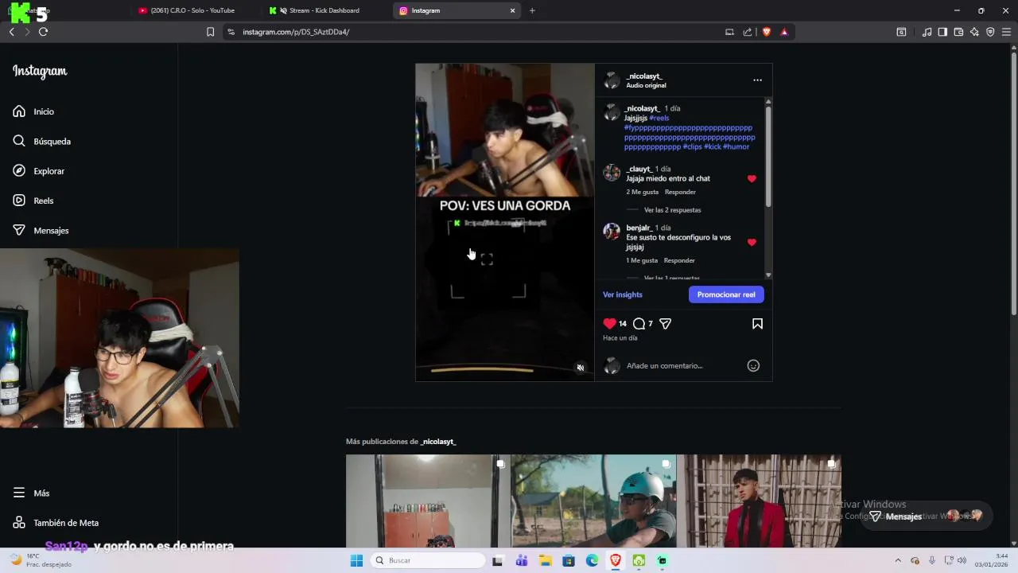1018x573 pixels.
Task: Open Búsqueda search in sidebar
Action: [x=42, y=141]
